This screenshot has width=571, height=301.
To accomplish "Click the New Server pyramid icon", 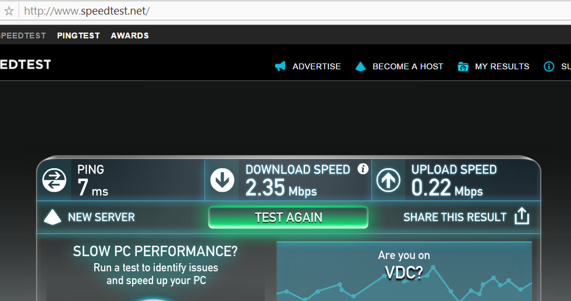I will [x=52, y=217].
